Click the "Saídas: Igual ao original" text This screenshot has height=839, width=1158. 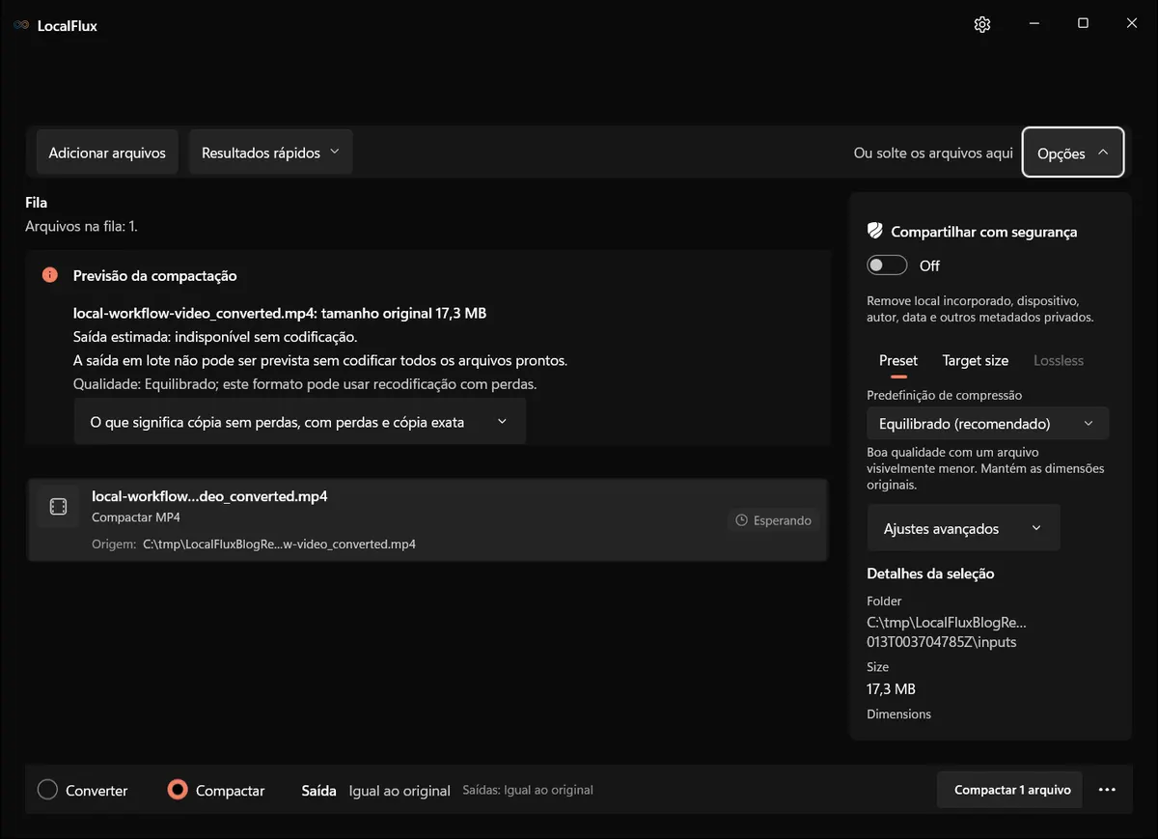[528, 790]
